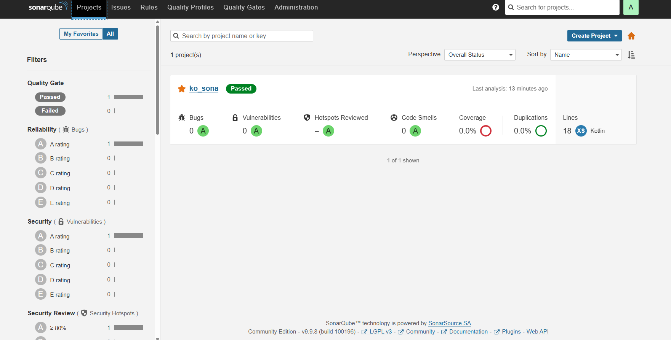This screenshot has height=340, width=671.
Task: Click the green Duplications ring indicator
Action: [541, 131]
